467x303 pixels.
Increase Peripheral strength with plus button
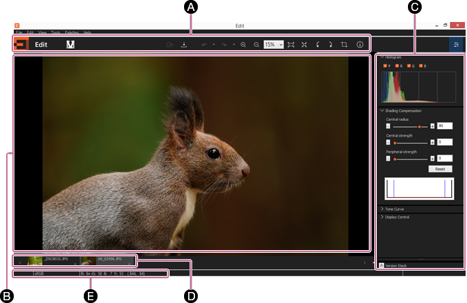pyautogui.click(x=433, y=159)
